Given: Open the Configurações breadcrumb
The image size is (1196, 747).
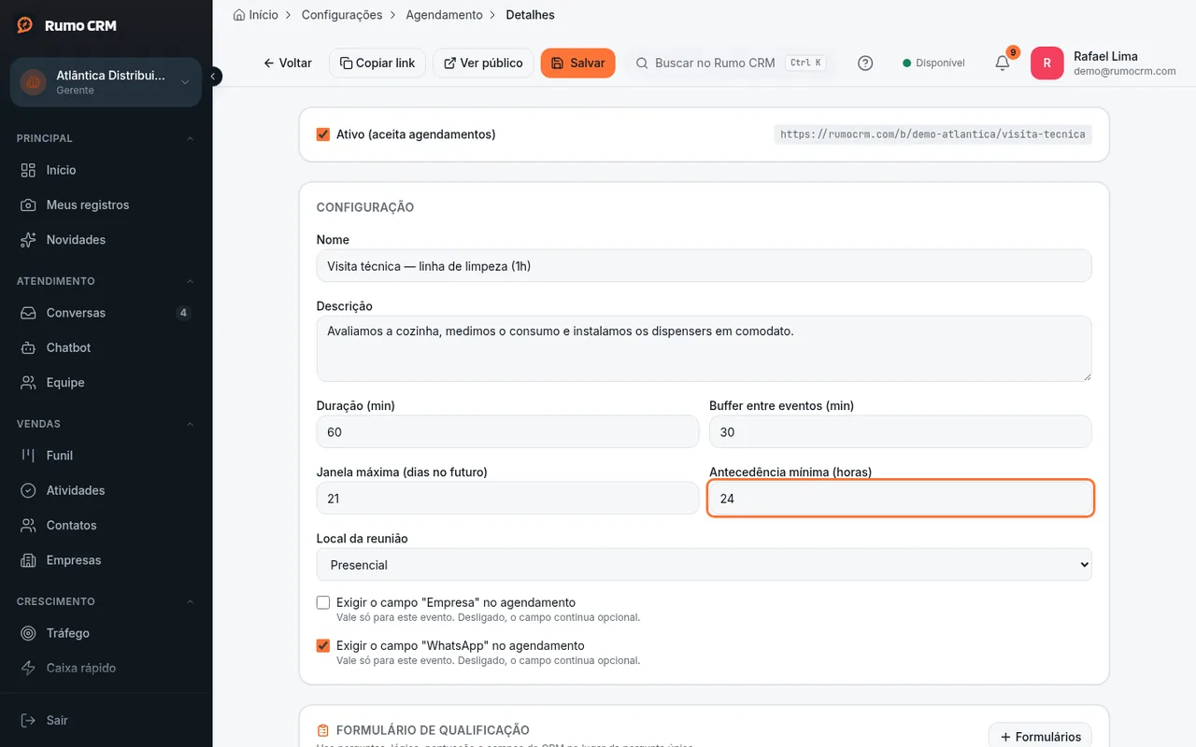Looking at the screenshot, I should (342, 15).
